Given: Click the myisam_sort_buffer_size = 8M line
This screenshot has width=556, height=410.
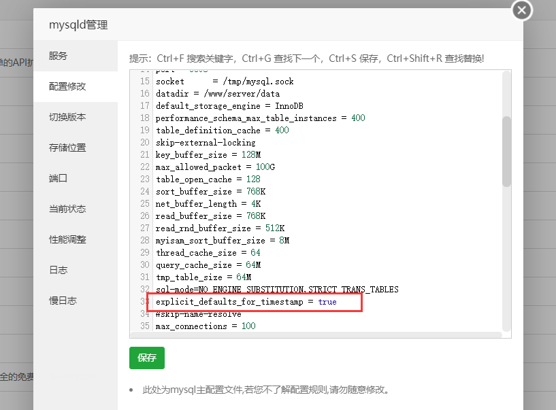Looking at the screenshot, I should click(223, 241).
